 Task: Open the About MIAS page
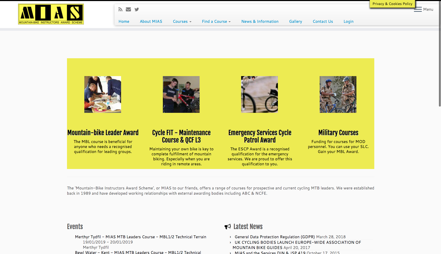click(151, 22)
